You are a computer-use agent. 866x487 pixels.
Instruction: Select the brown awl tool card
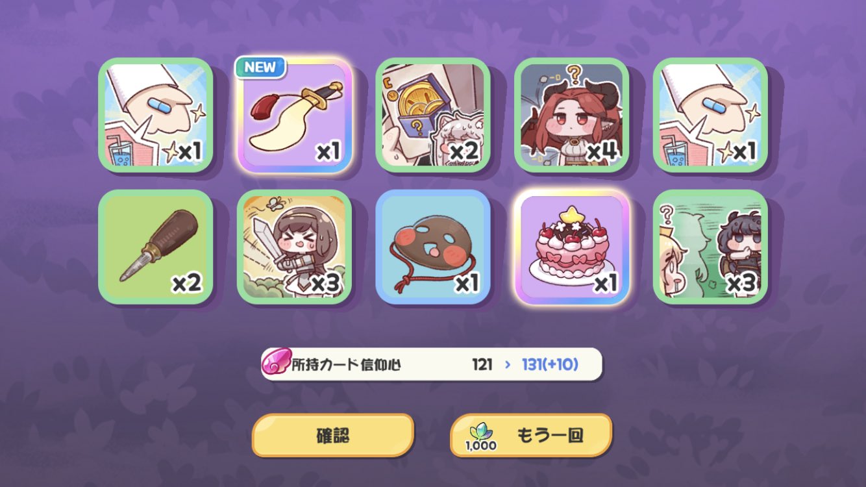pos(156,247)
